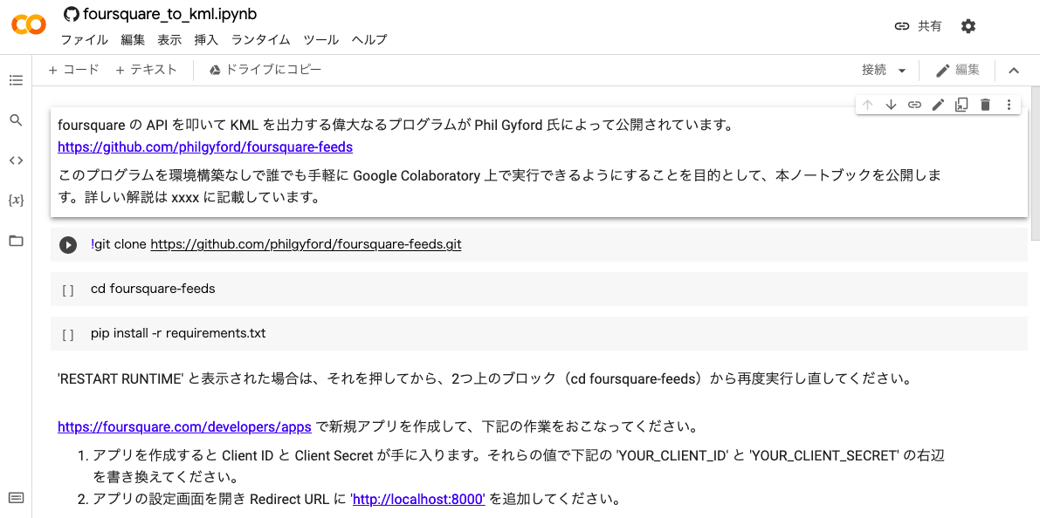Open github.com/philgyford/foursquare-feeds link in text cell

coord(205,147)
